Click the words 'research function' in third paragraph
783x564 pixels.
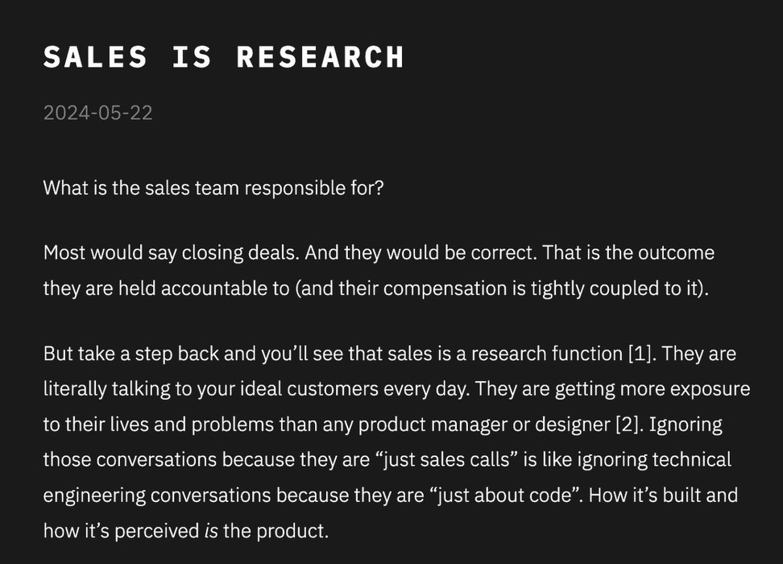pyautogui.click(x=546, y=354)
